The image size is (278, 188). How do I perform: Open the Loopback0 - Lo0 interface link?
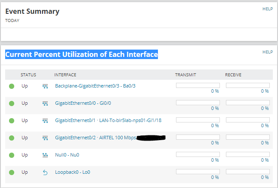[73, 172]
